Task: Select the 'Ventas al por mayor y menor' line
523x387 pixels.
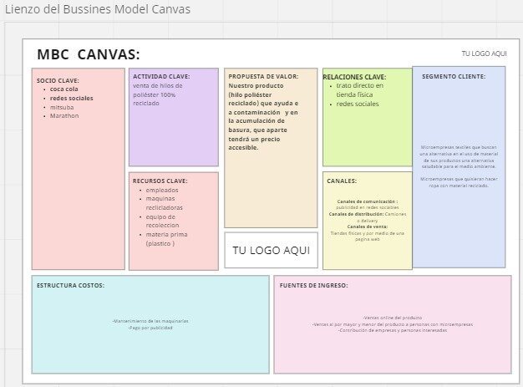Action: [x=393, y=324]
